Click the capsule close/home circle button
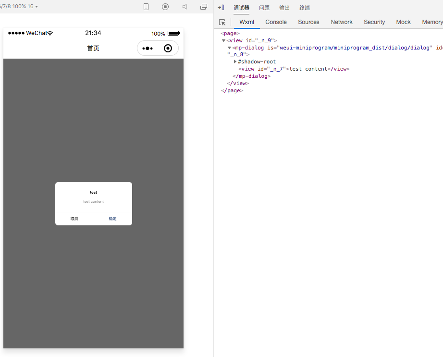Image resolution: width=443 pixels, height=357 pixels. click(x=168, y=48)
